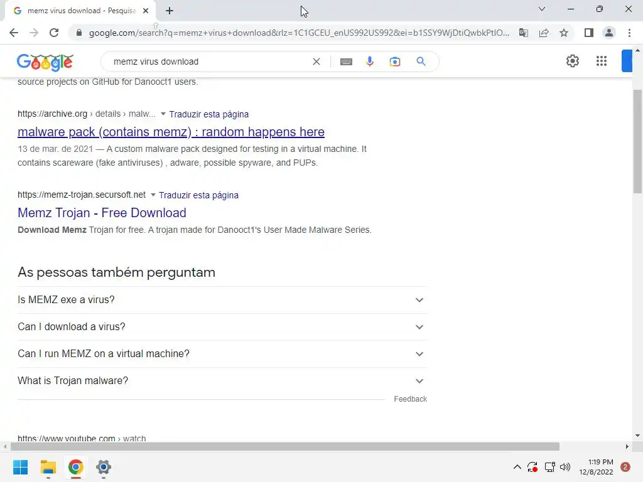Open the Chrome profile avatar
Screen dimensions: 643x482
(x=609, y=33)
